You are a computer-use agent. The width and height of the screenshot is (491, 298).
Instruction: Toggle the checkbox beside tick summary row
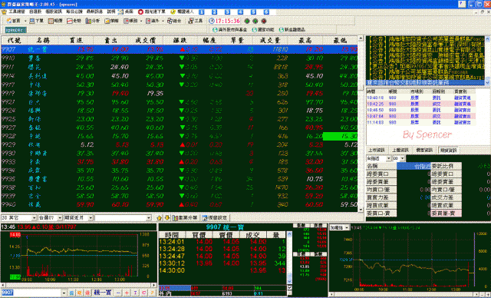point(290,287)
